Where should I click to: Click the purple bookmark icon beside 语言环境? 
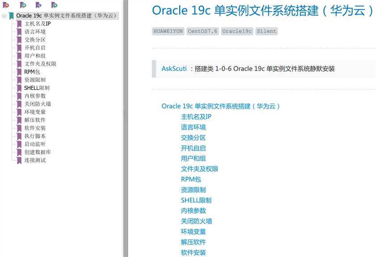[x=19, y=32]
